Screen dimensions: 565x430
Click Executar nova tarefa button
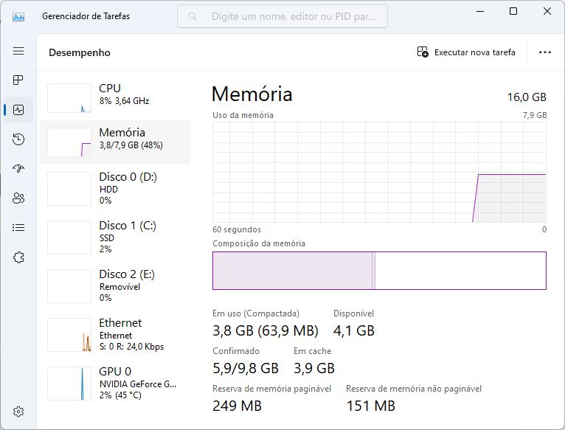pos(466,52)
